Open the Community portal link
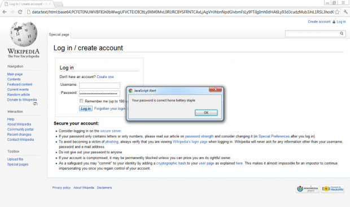The height and width of the screenshot is (207, 350). (x=20, y=129)
